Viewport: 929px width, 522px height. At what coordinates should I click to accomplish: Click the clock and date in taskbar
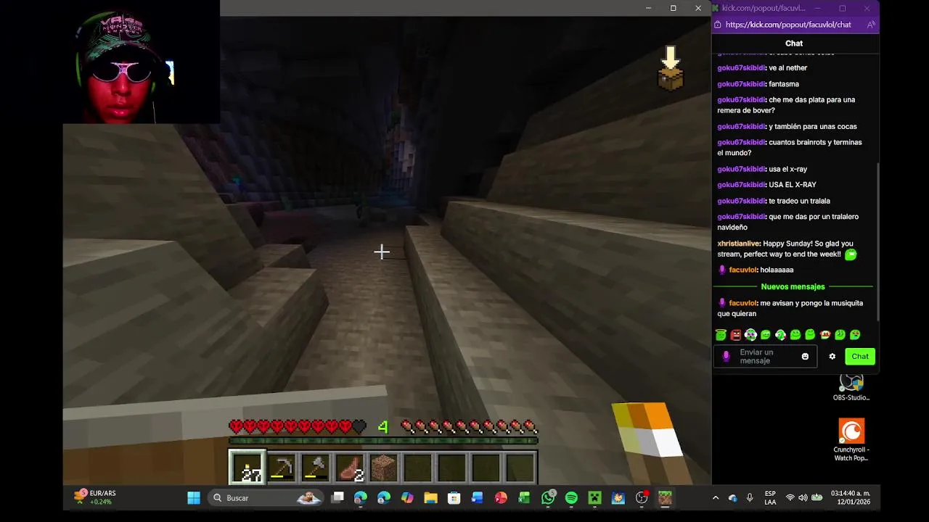pos(851,498)
